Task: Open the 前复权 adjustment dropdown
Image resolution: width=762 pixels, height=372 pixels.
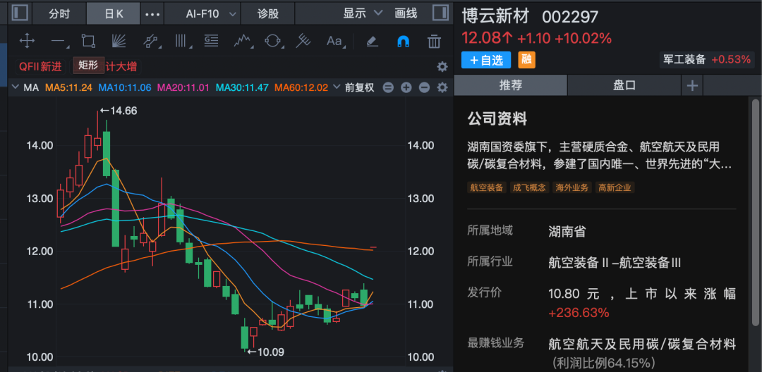Action: pos(360,87)
